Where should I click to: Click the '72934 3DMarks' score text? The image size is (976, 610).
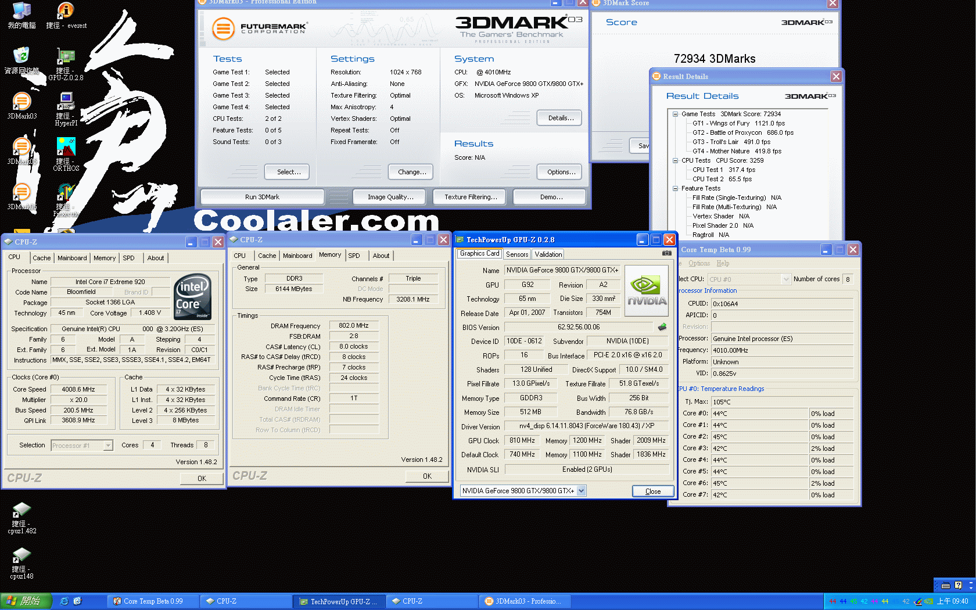point(715,59)
